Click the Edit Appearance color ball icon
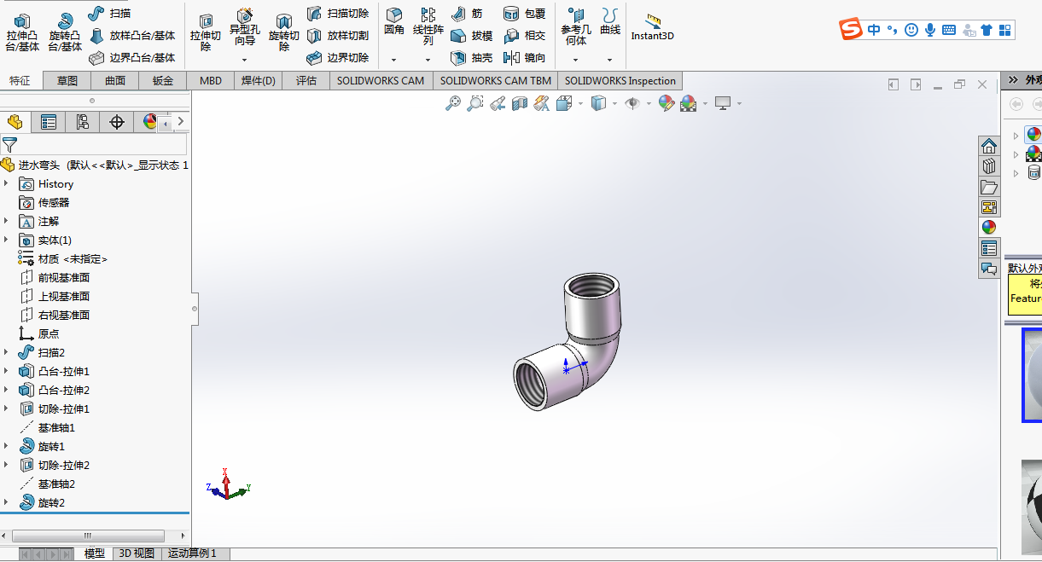1042x562 pixels. (x=667, y=103)
